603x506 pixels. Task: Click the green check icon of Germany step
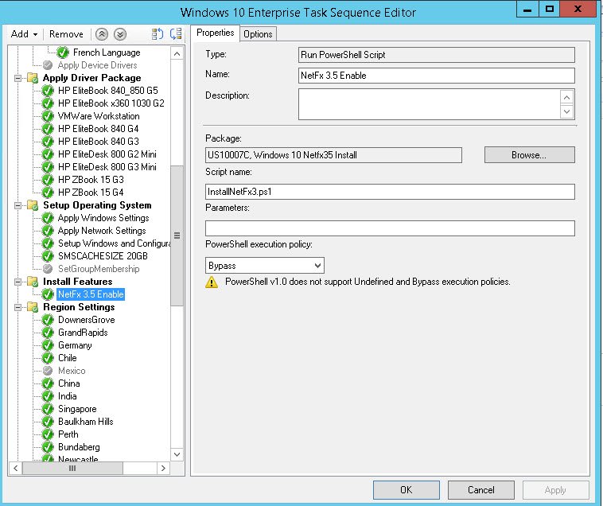point(48,345)
